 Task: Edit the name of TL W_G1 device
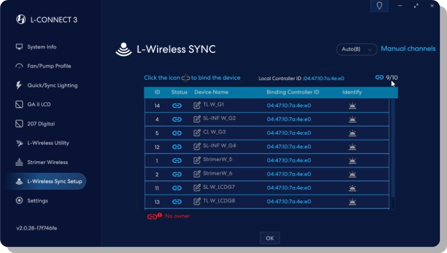coord(197,105)
